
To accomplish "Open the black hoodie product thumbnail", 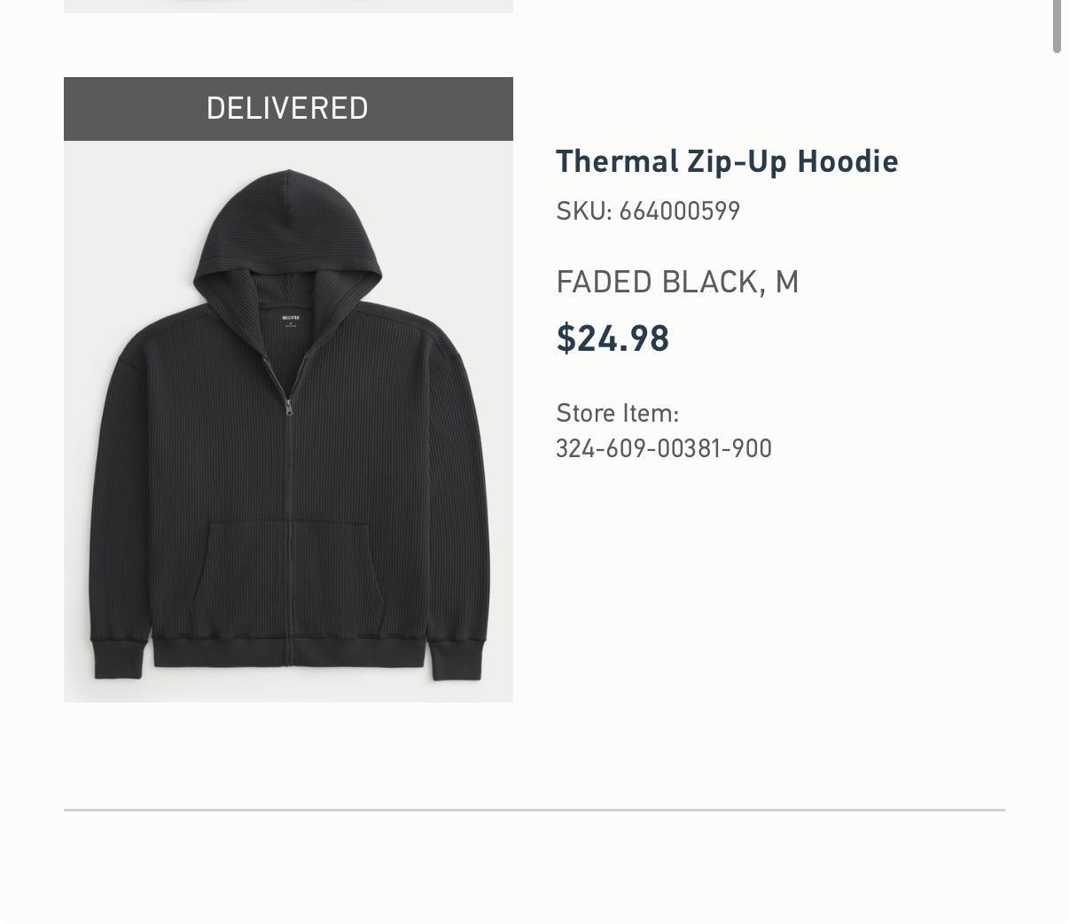I will pos(288,422).
